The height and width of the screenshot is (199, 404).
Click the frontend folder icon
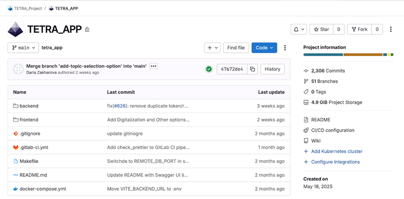(x=16, y=120)
